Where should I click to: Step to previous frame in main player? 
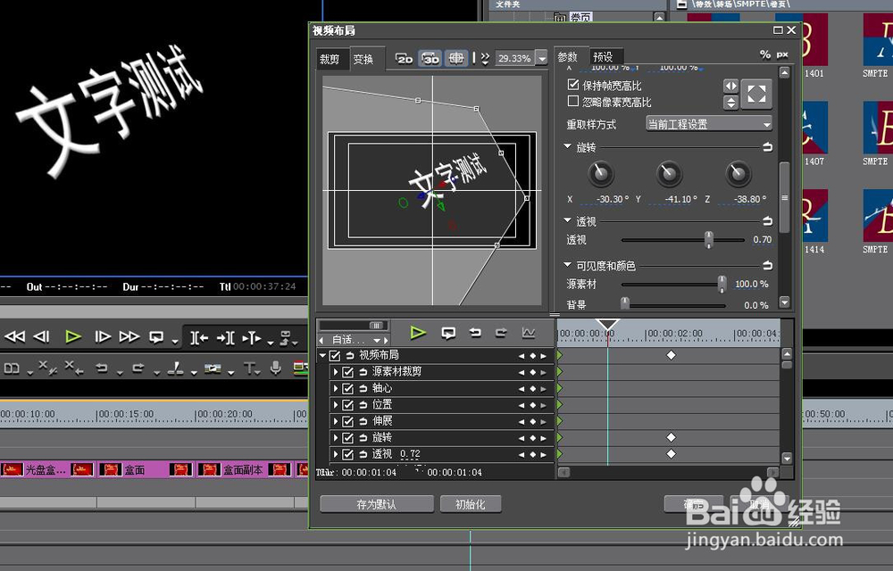pos(42,336)
